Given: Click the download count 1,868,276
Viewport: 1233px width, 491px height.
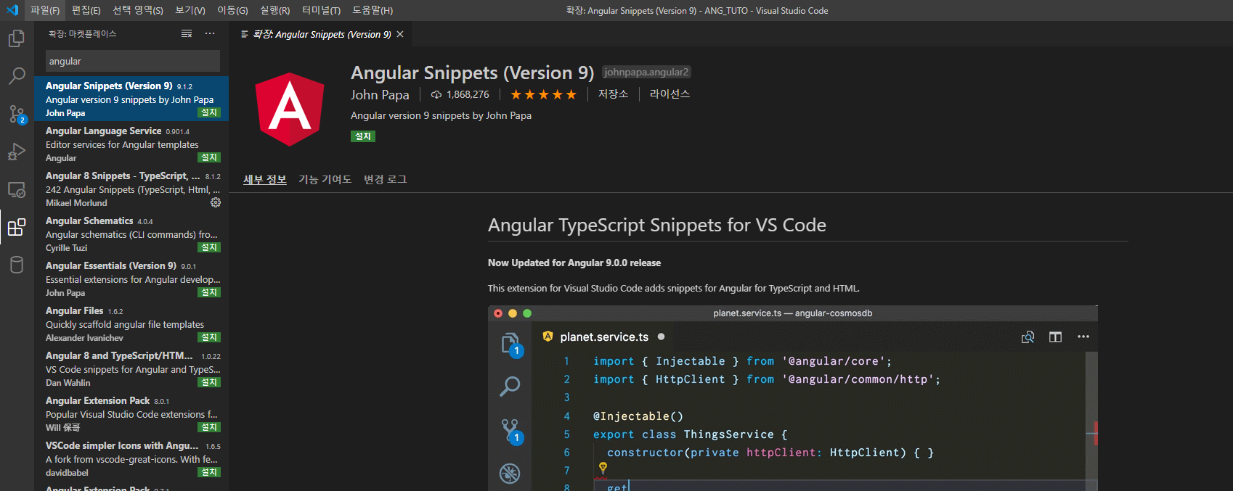Looking at the screenshot, I should point(460,94).
